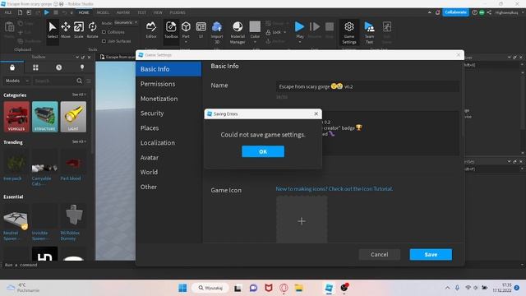Click the Paste clipboard icon

(9, 27)
